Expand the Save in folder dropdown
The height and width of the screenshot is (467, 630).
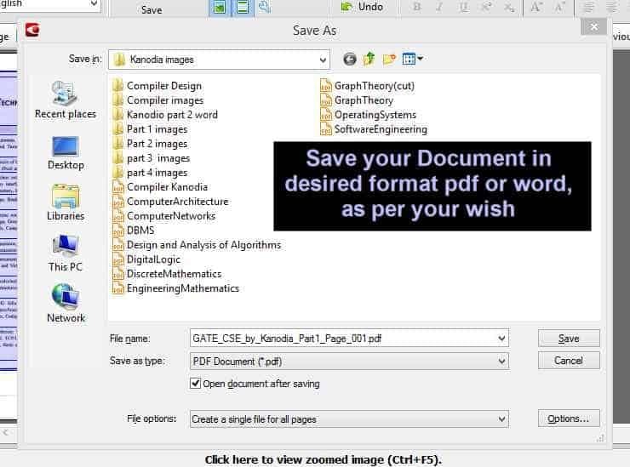tap(323, 60)
